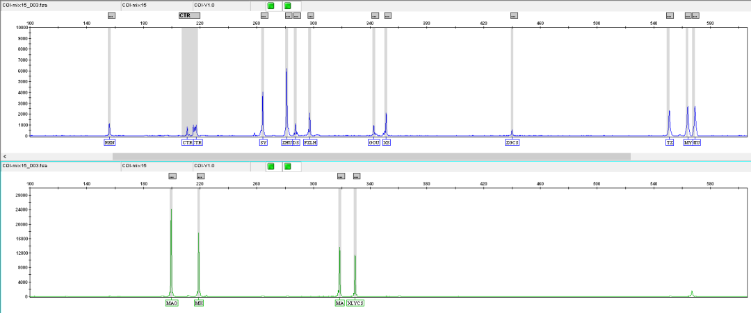Open marker button above REN peak
The height and width of the screenshot is (313, 751).
112,15
